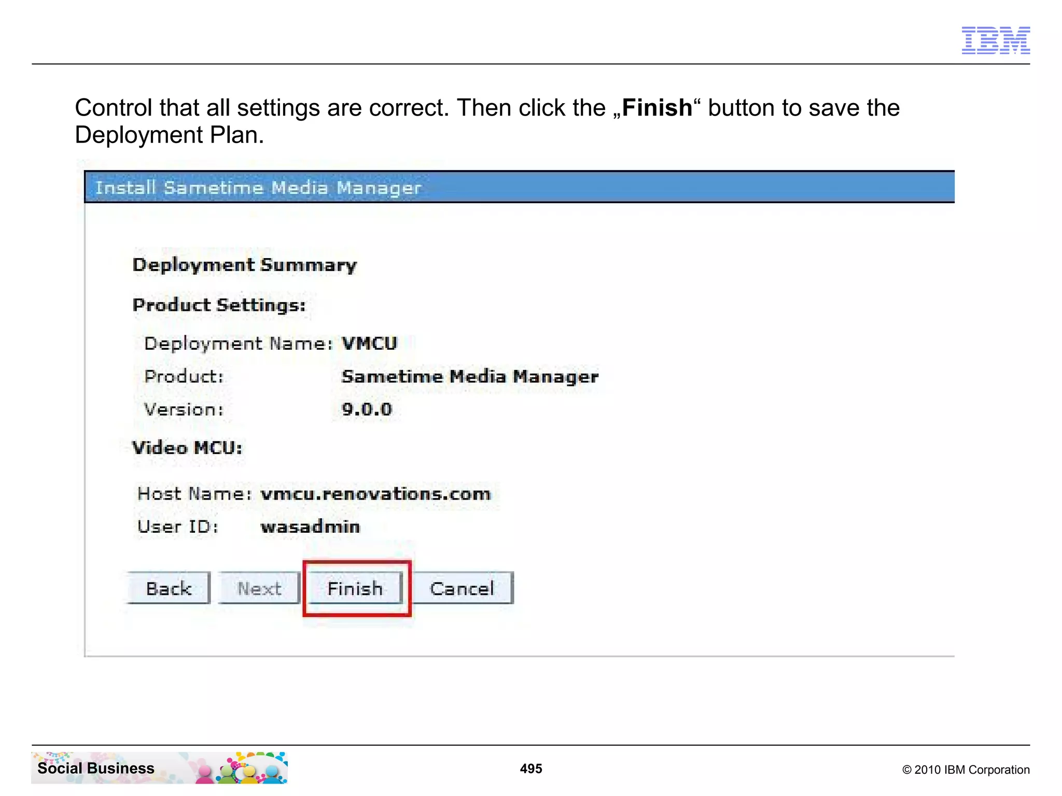Click the Install Sametime Media Manager title bar

point(519,187)
